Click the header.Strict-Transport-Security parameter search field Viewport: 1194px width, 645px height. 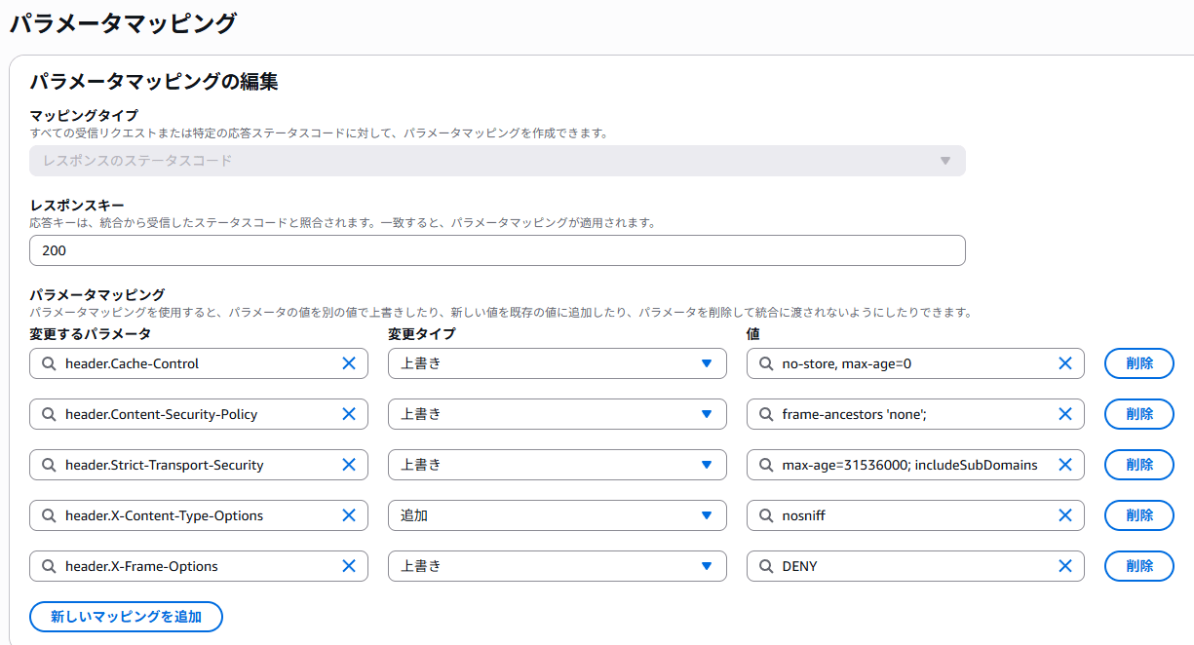(195, 465)
